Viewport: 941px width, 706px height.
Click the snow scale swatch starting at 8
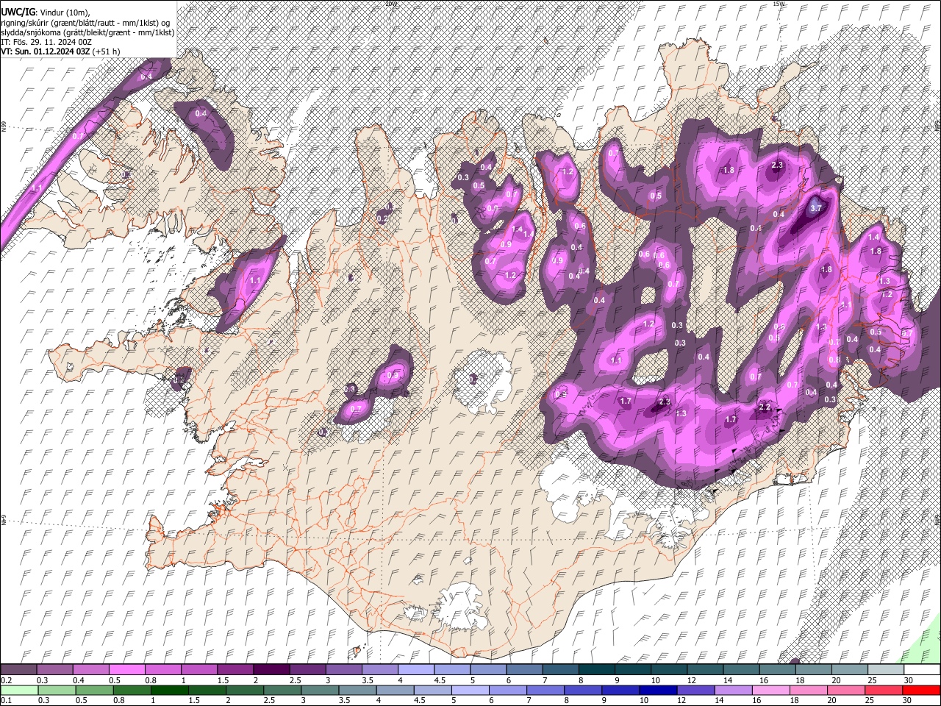click(596, 669)
